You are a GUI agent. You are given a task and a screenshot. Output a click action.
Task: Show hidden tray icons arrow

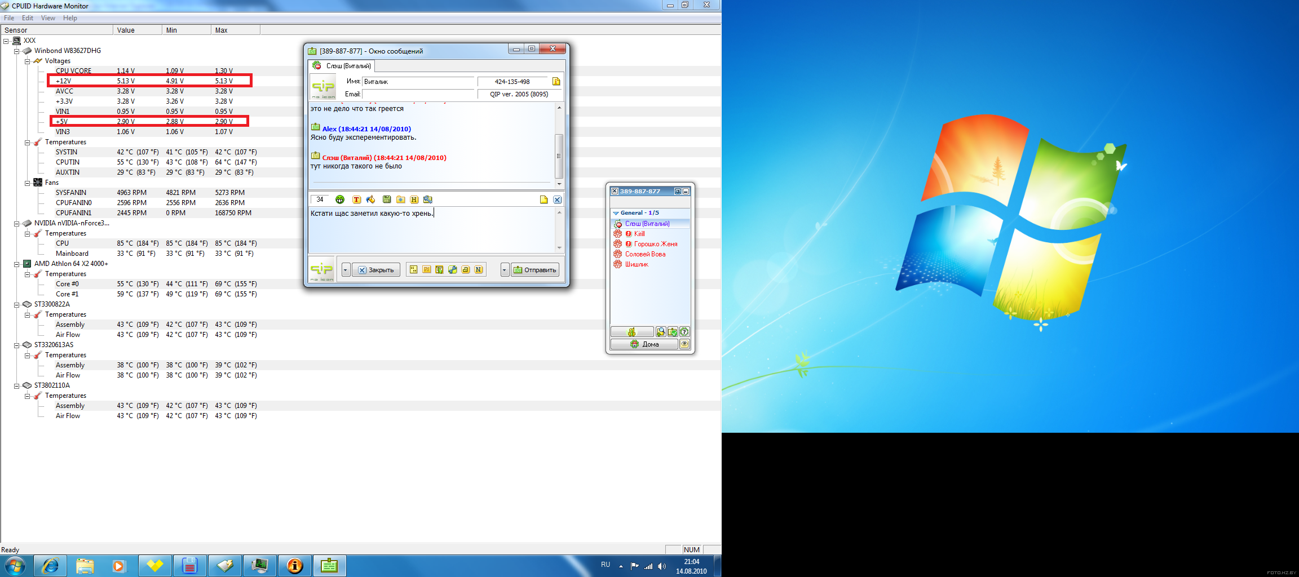coord(621,566)
